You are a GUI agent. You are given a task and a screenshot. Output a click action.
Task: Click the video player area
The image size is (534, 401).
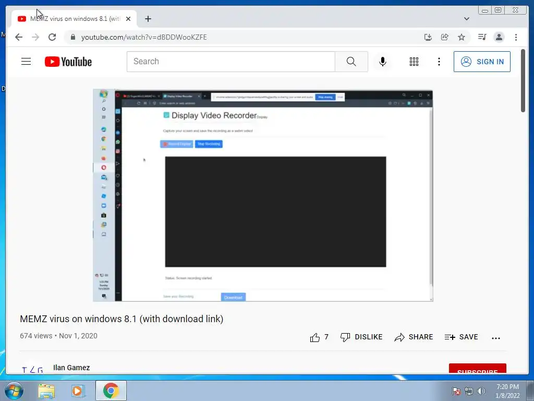(263, 195)
